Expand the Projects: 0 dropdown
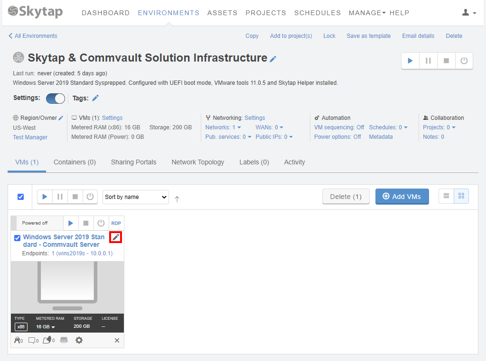 tap(439, 127)
